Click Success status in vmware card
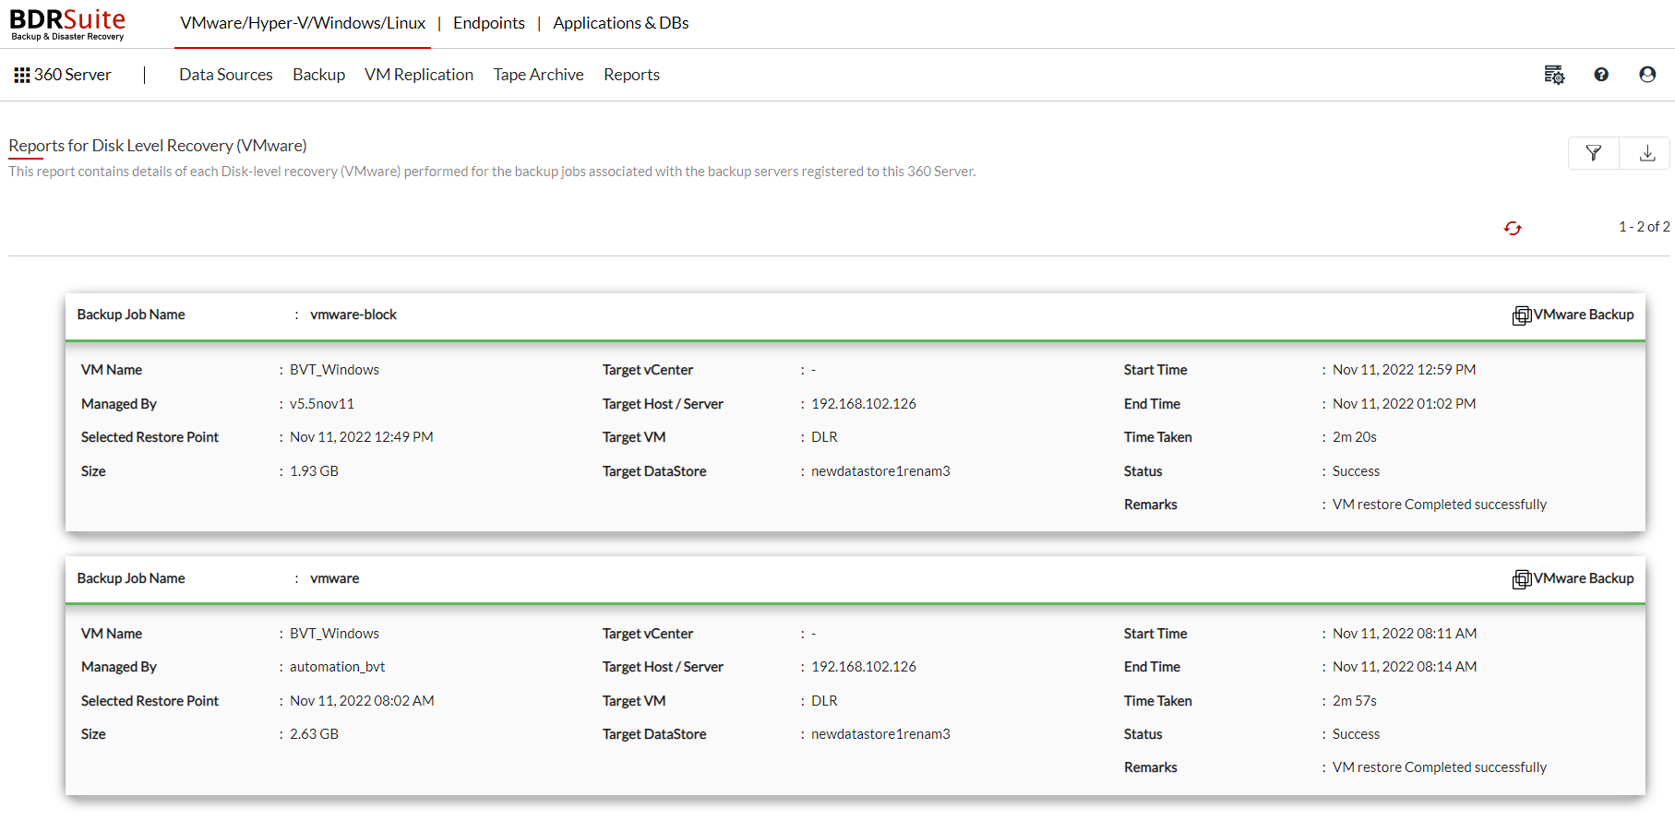Image resolution: width=1675 pixels, height=832 pixels. tap(1357, 734)
